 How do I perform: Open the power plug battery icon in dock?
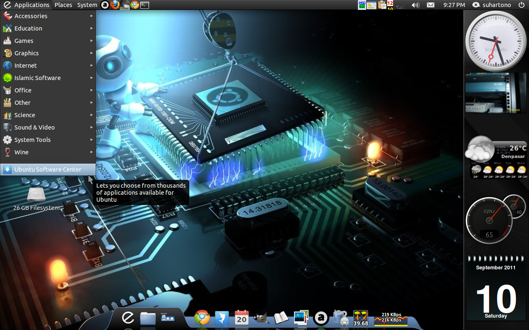pos(341,318)
